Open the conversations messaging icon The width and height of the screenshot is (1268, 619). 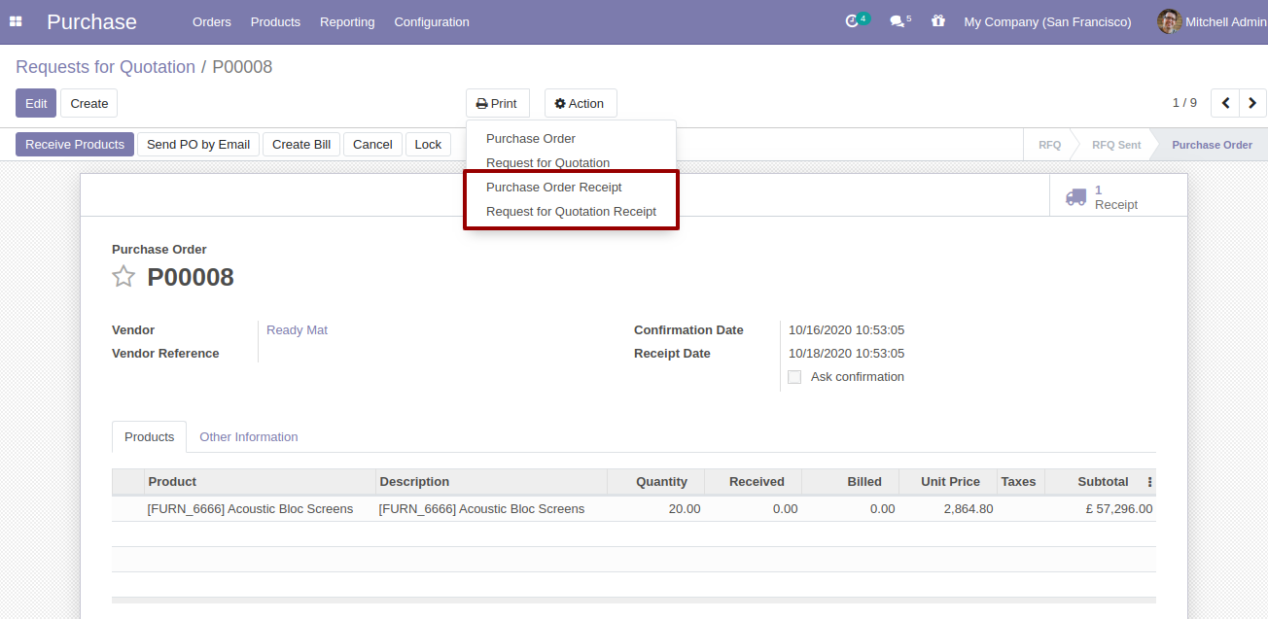click(x=895, y=19)
